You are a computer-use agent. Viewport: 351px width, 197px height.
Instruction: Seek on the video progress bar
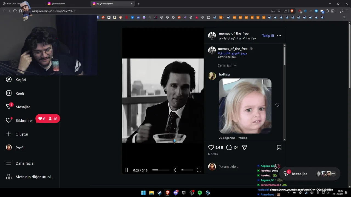[x=161, y=170]
